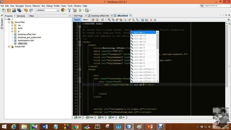Open the browser selection dropdown arrow beside Chrome

click(x=66, y=10)
